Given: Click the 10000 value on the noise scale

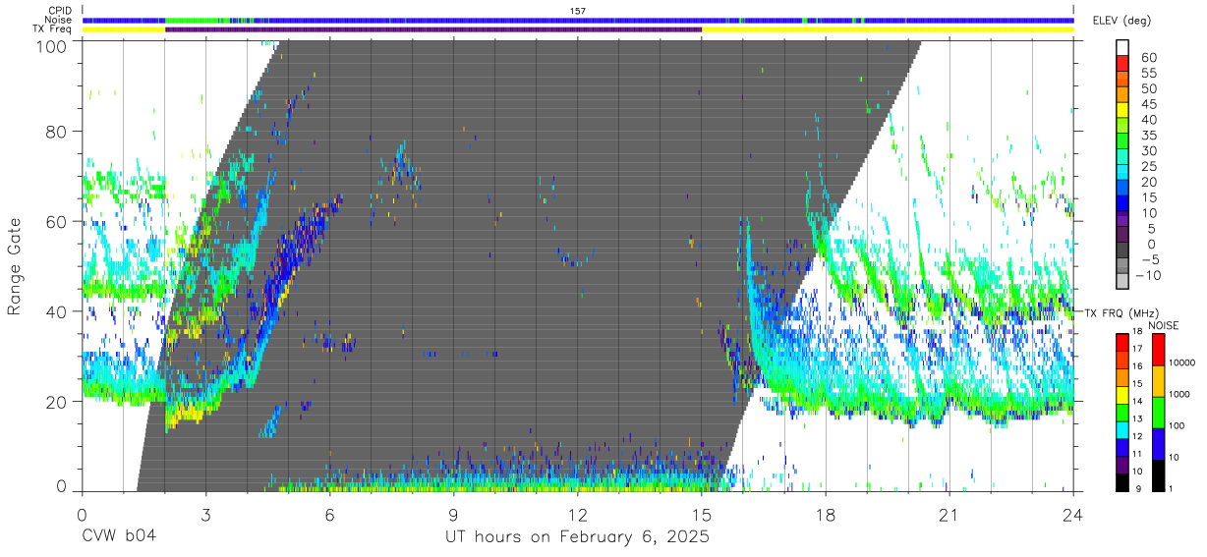Looking at the screenshot, I should [x=1182, y=362].
